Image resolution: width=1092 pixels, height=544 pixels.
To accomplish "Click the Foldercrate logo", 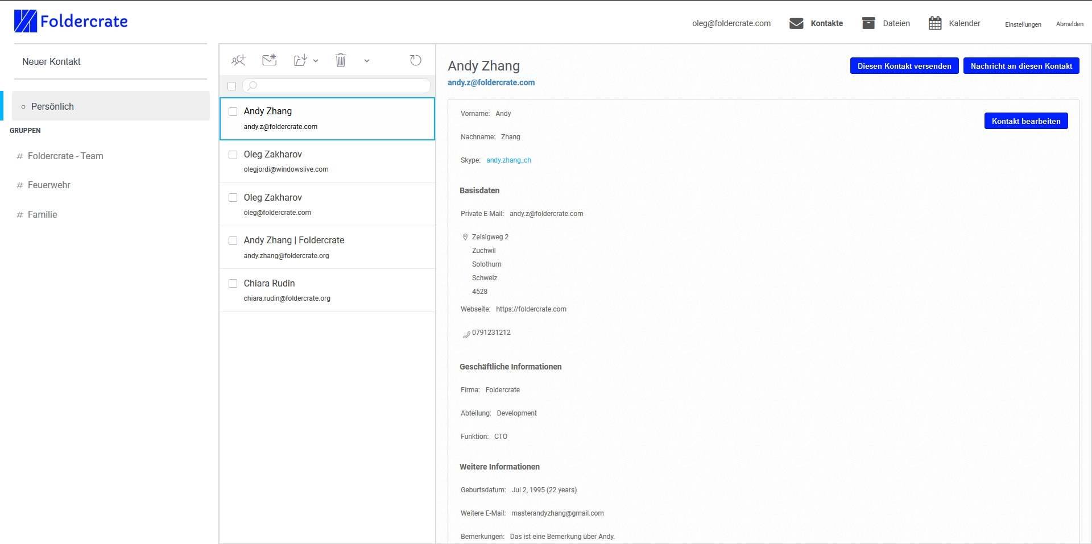I will point(71,21).
